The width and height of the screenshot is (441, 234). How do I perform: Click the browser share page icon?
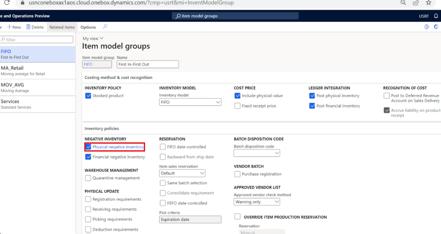[x=416, y=3]
